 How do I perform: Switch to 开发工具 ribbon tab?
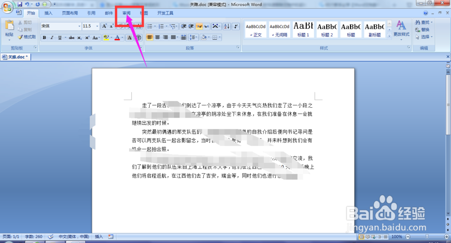tap(165, 13)
